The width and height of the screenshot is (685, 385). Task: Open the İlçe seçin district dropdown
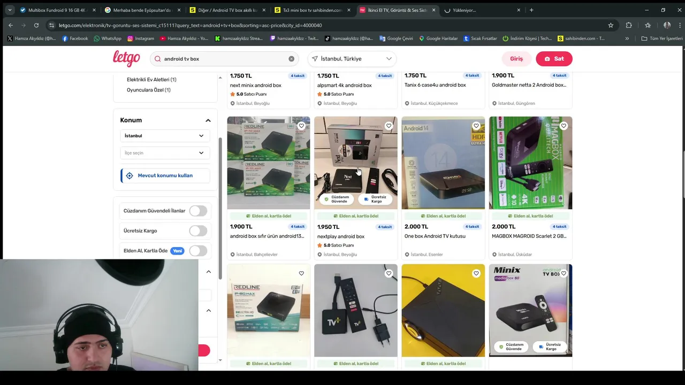click(x=164, y=153)
